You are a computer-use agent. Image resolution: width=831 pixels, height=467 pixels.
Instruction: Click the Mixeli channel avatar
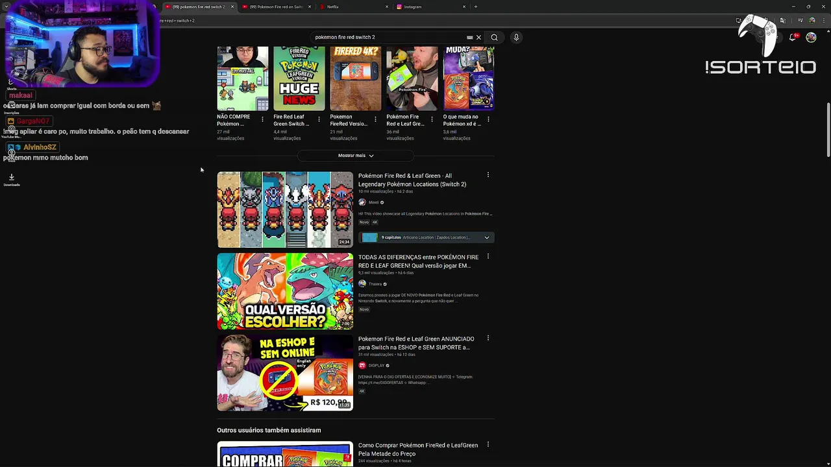tap(362, 202)
